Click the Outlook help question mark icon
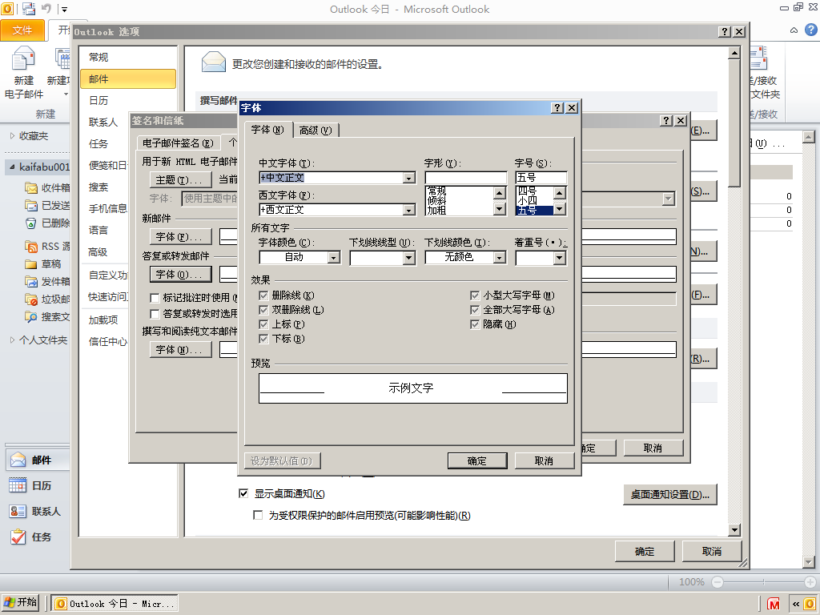Screen dimensions: 820x615 click(x=810, y=30)
